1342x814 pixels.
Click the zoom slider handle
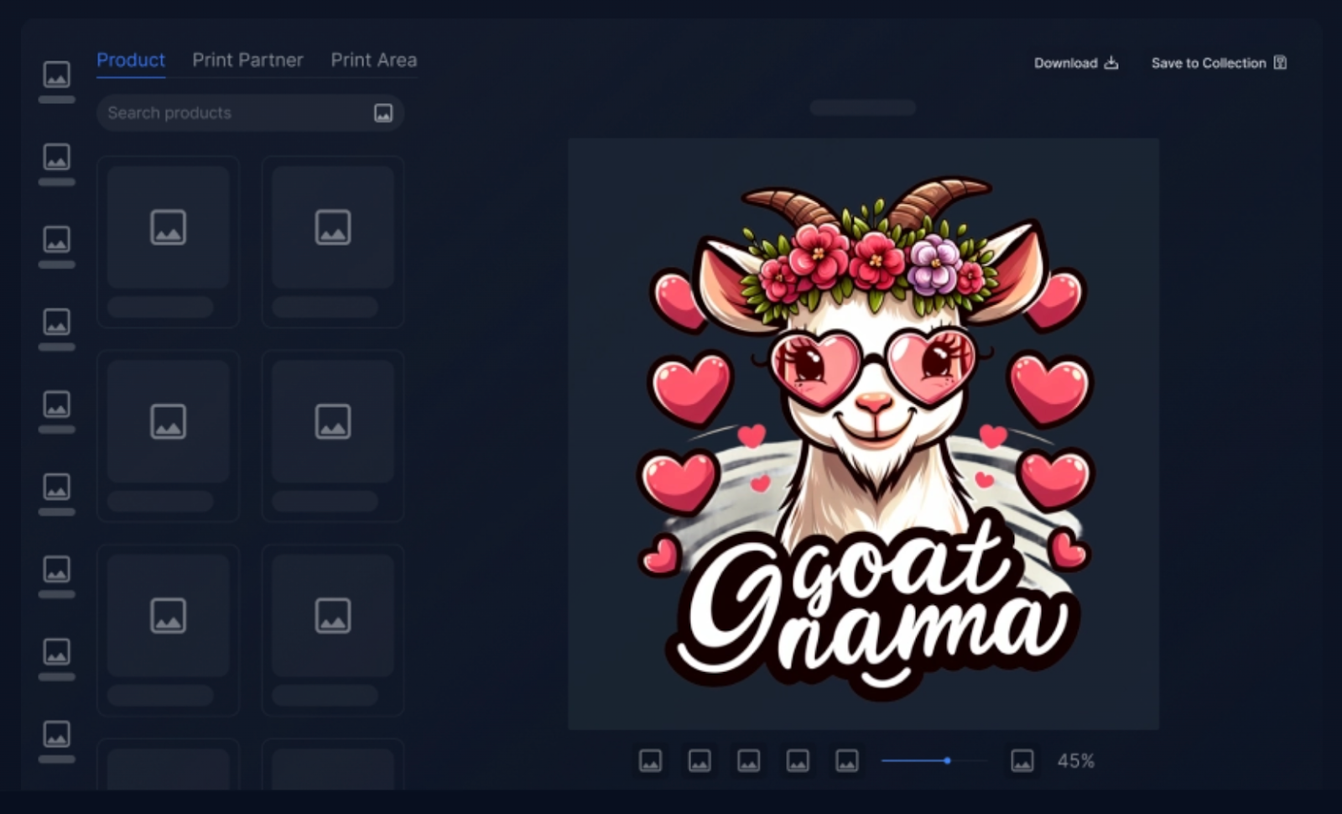pyautogui.click(x=947, y=761)
